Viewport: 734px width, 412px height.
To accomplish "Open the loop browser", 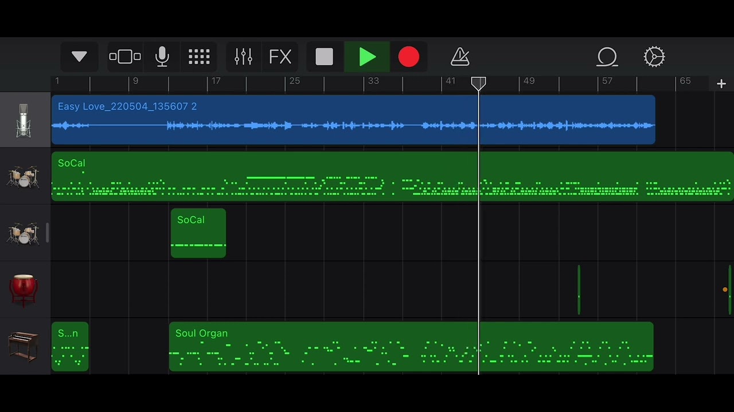I will [607, 57].
